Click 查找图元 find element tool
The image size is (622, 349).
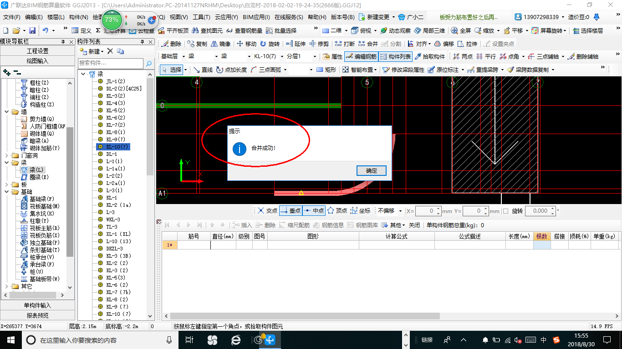(208, 31)
